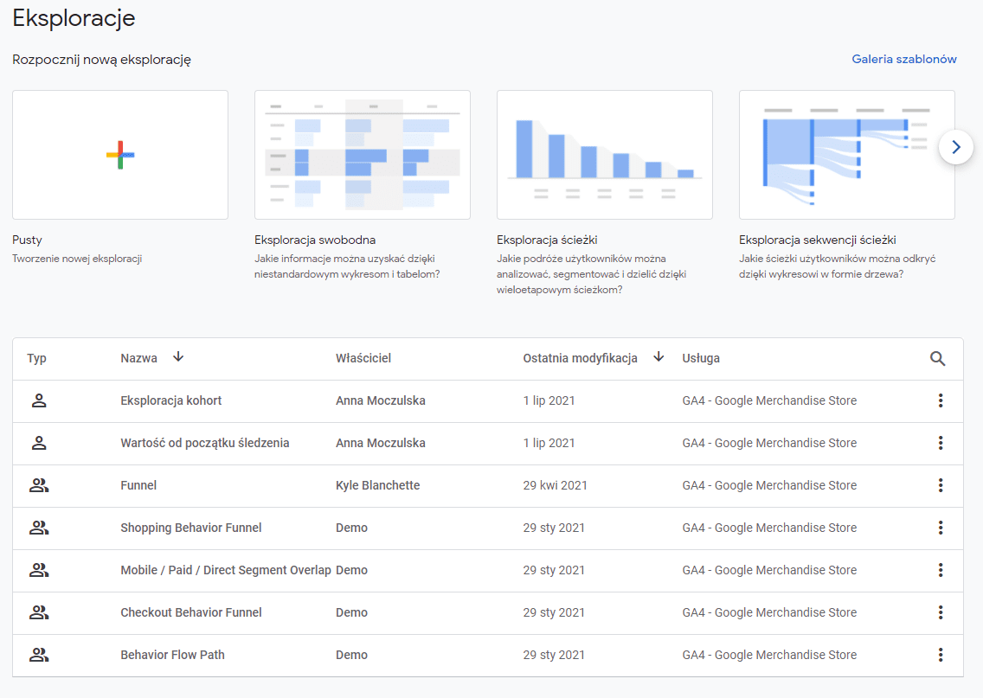Open Wartość od początku śledzenia exploration
The height and width of the screenshot is (698, 983).
205,443
